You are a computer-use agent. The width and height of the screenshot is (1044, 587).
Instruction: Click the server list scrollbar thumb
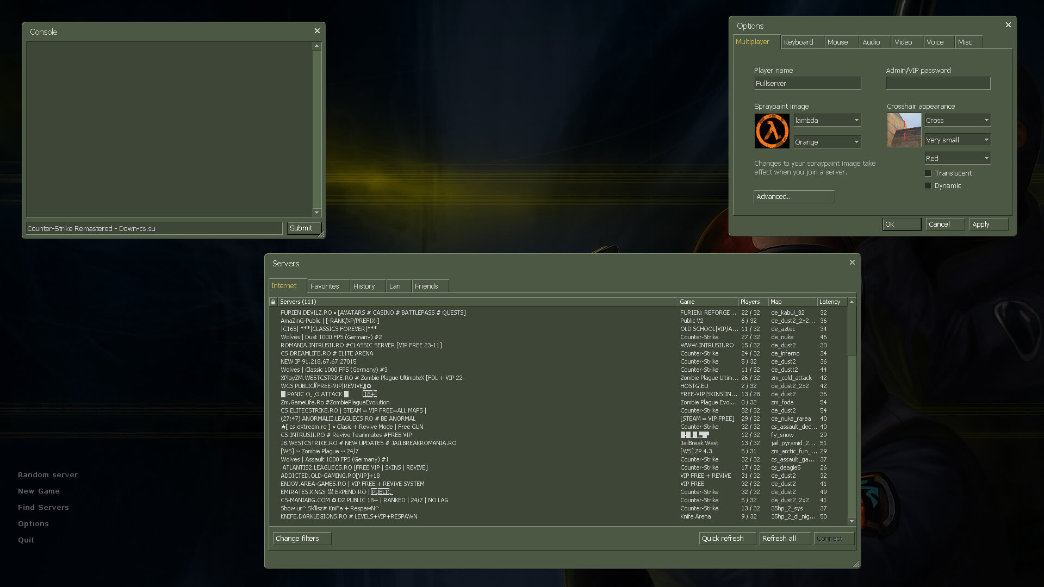click(852, 331)
